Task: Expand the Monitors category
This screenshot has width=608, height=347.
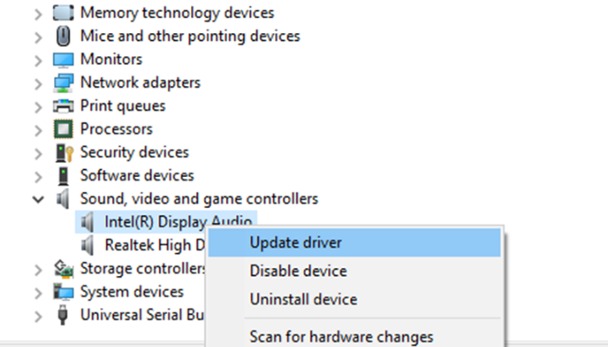Action: click(x=37, y=60)
